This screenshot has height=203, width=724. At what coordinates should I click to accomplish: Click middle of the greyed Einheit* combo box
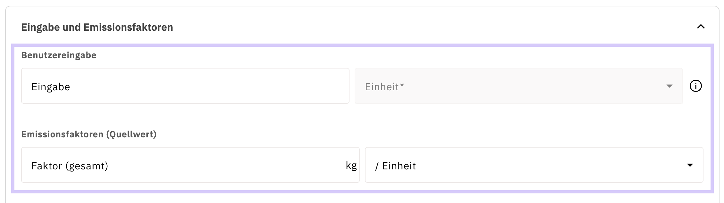pos(518,86)
